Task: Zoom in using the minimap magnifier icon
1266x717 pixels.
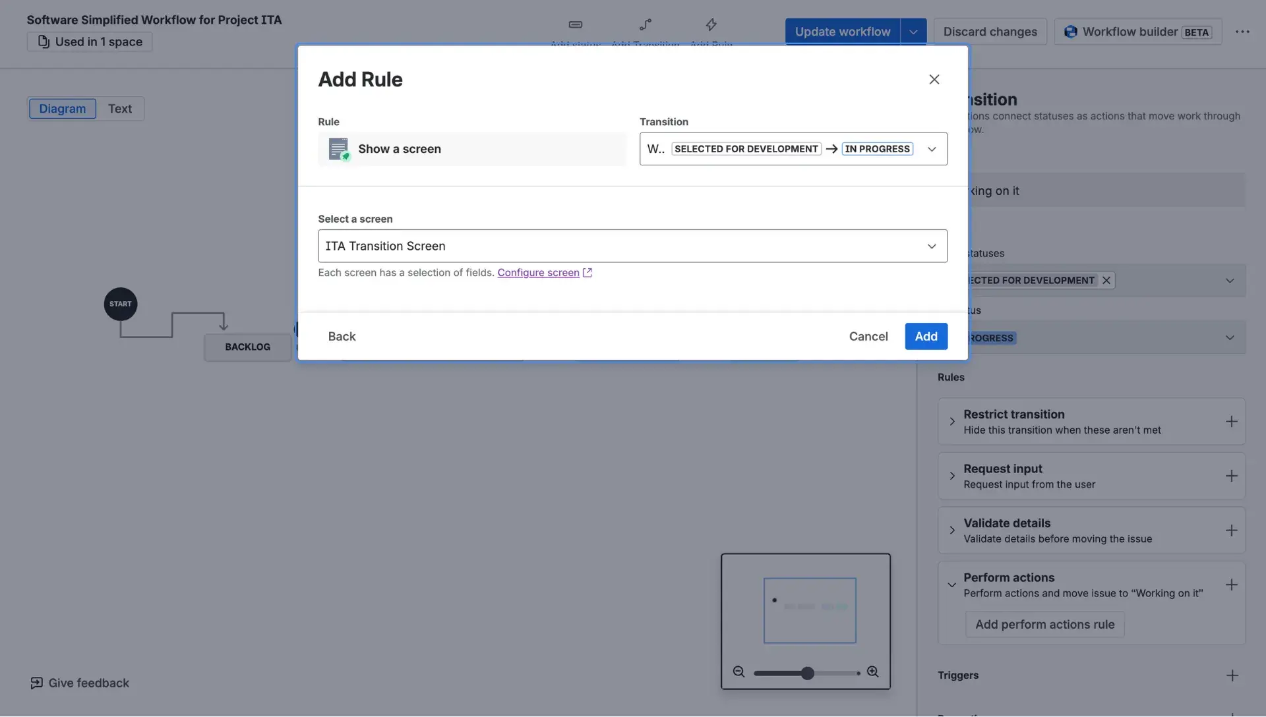Action: tap(874, 672)
